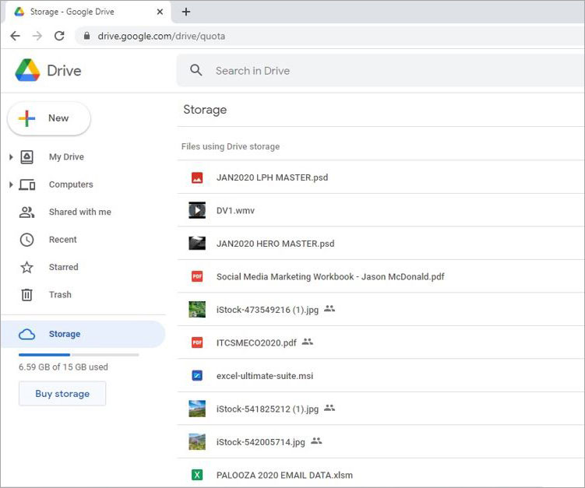Image resolution: width=585 pixels, height=488 pixels.
Task: Select Social Media Marketing Workbook - Jason McDonald.pdf name
Action: click(x=330, y=276)
